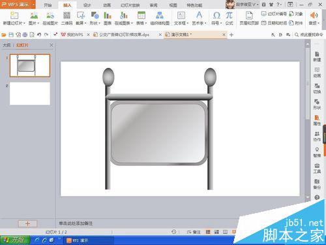Expand the 新建幻灯片 dropdown arrow
The width and height of the screenshot is (326, 245).
[24, 23]
